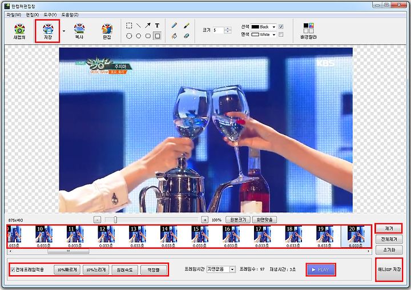Select the dashed rectangle selection tool
The height and width of the screenshot is (290, 411).
[129, 26]
